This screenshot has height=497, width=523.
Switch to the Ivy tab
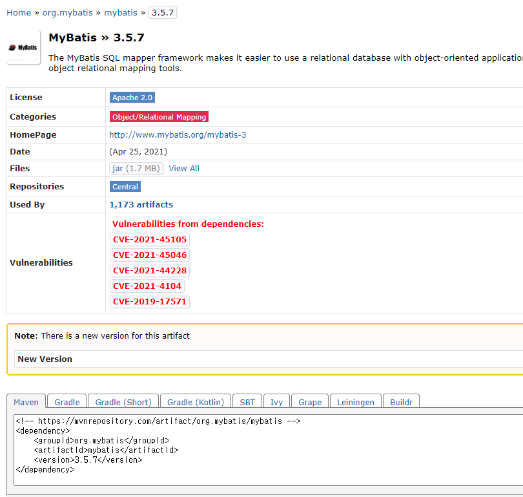pos(276,402)
